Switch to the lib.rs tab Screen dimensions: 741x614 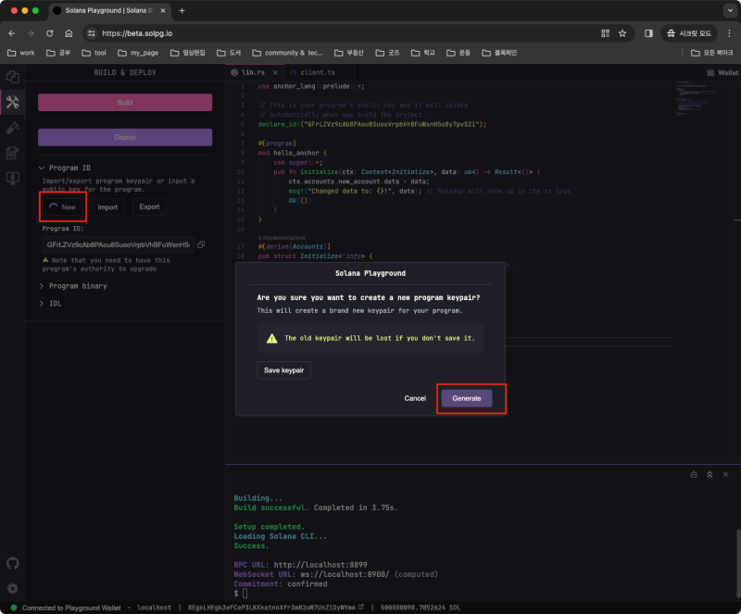click(253, 72)
